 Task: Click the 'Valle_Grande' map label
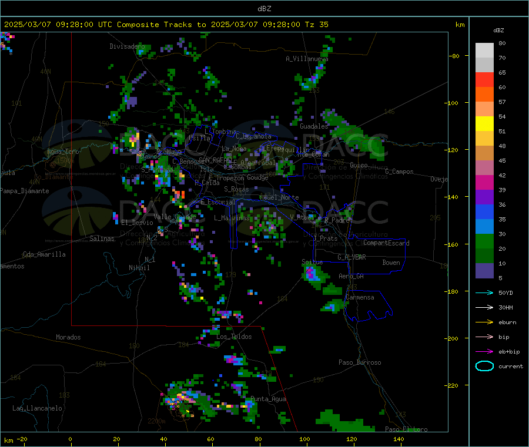[x=175, y=216]
